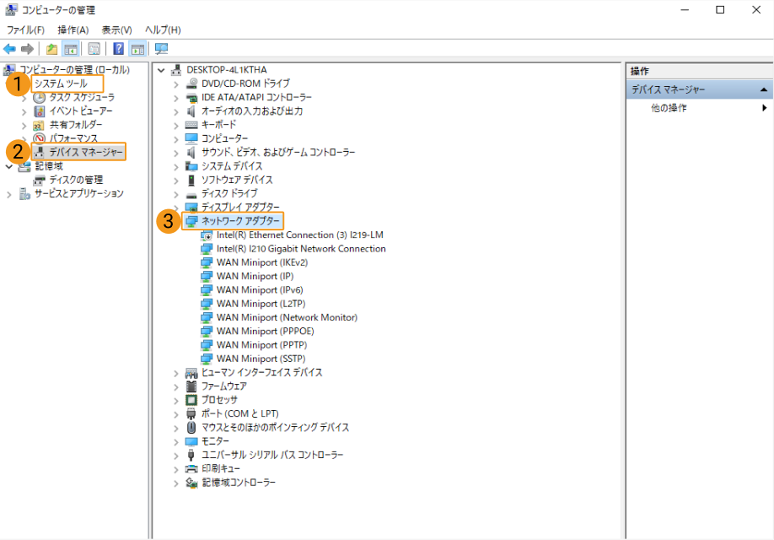Select ディスプレイ アダプター category
This screenshot has height=540, width=774.
point(240,207)
